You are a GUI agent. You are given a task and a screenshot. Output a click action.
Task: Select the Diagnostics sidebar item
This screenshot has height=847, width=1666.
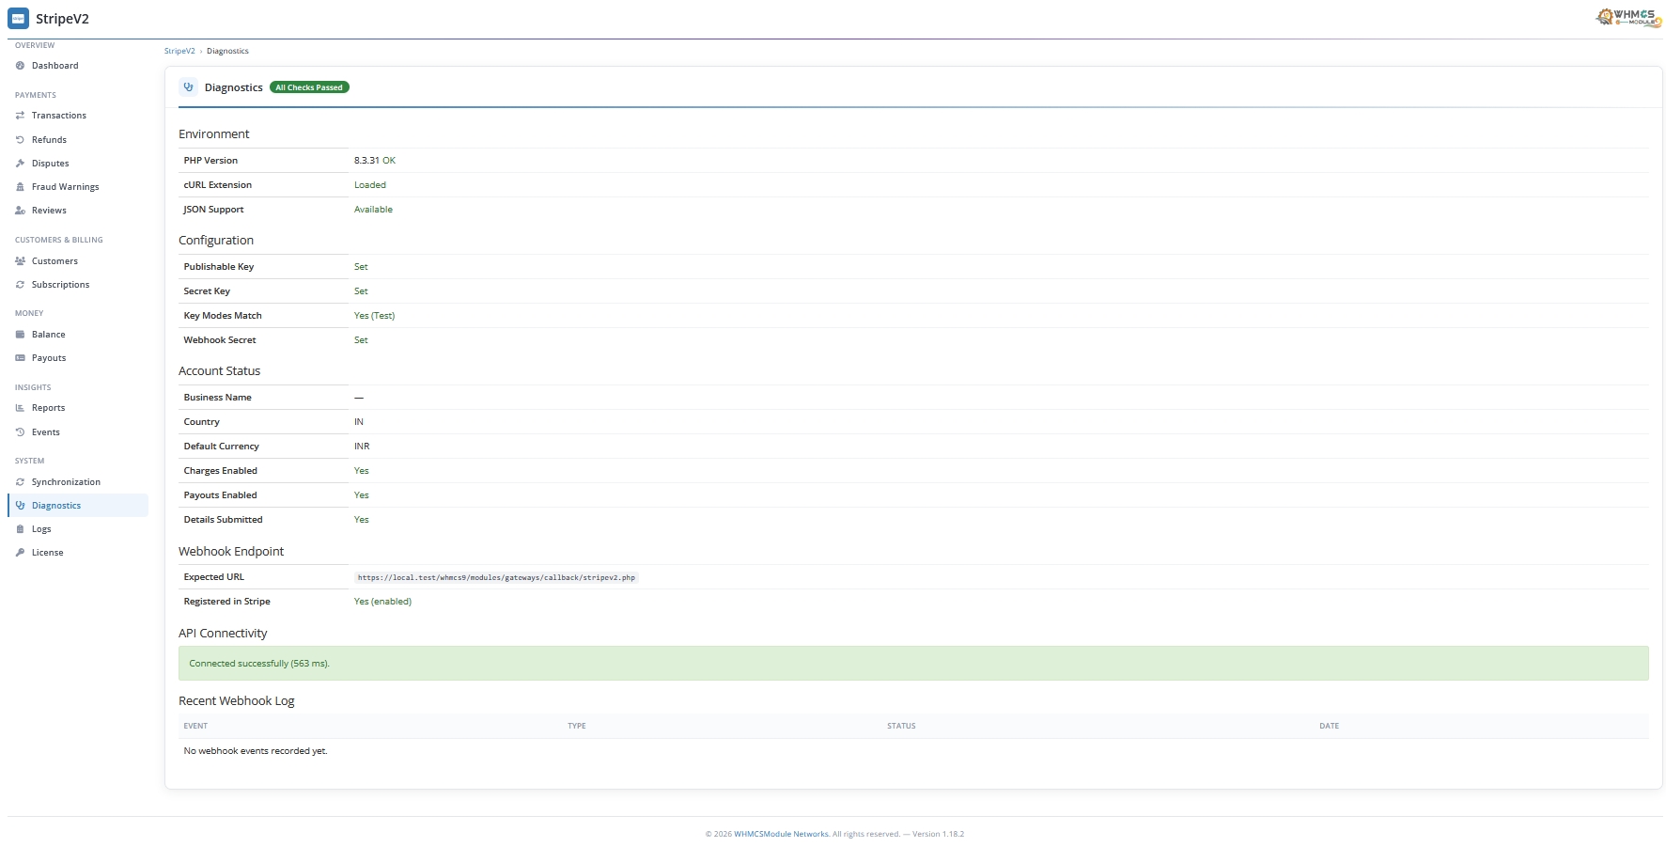pos(78,506)
